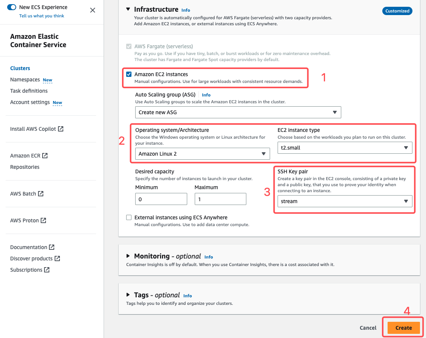Close the navigation side panel
The width and height of the screenshot is (426, 338).
[93, 10]
